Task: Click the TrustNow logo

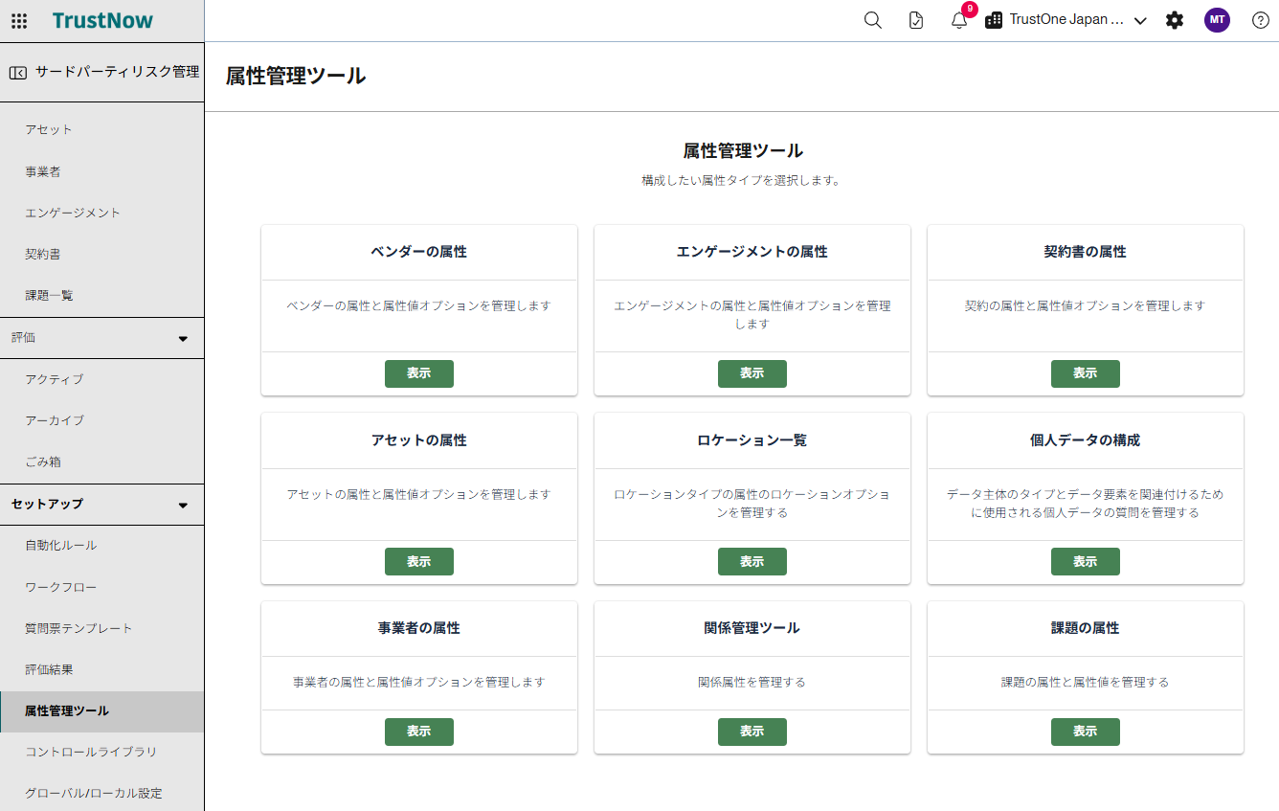Action: point(102,20)
